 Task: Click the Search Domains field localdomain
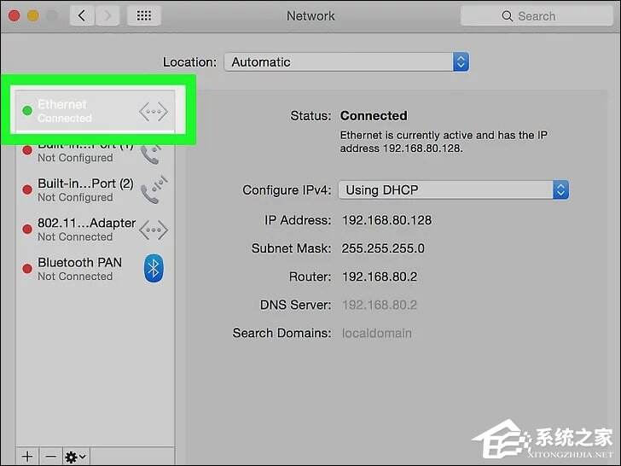click(377, 333)
